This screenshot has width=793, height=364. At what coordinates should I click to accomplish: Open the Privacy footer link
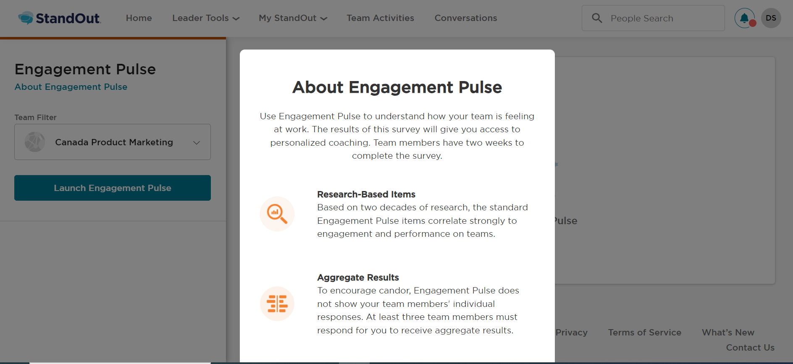click(x=571, y=333)
